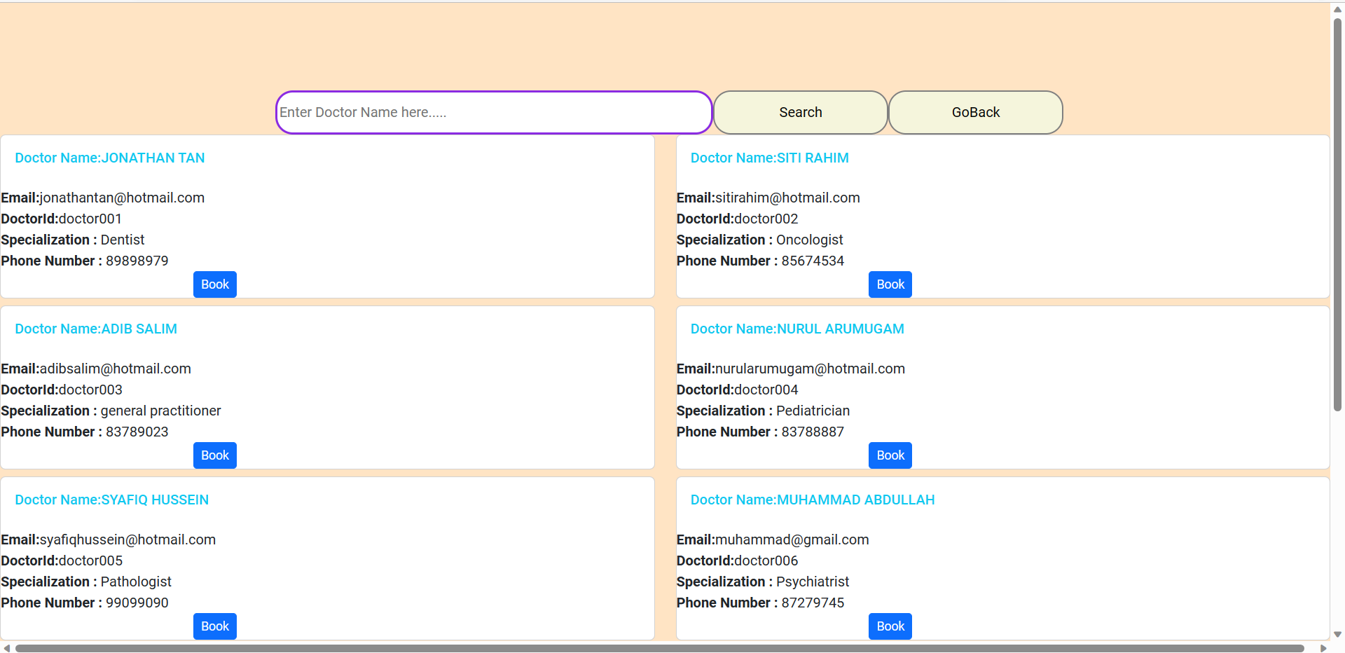The height and width of the screenshot is (653, 1345).
Task: Book an appointment with ADIB SALIM
Action: pos(214,455)
